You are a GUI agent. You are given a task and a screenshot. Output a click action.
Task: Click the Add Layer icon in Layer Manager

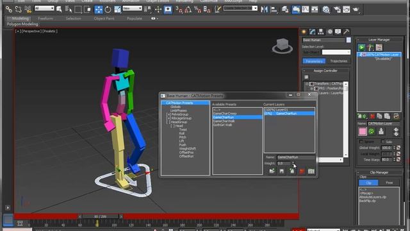coord(361,116)
